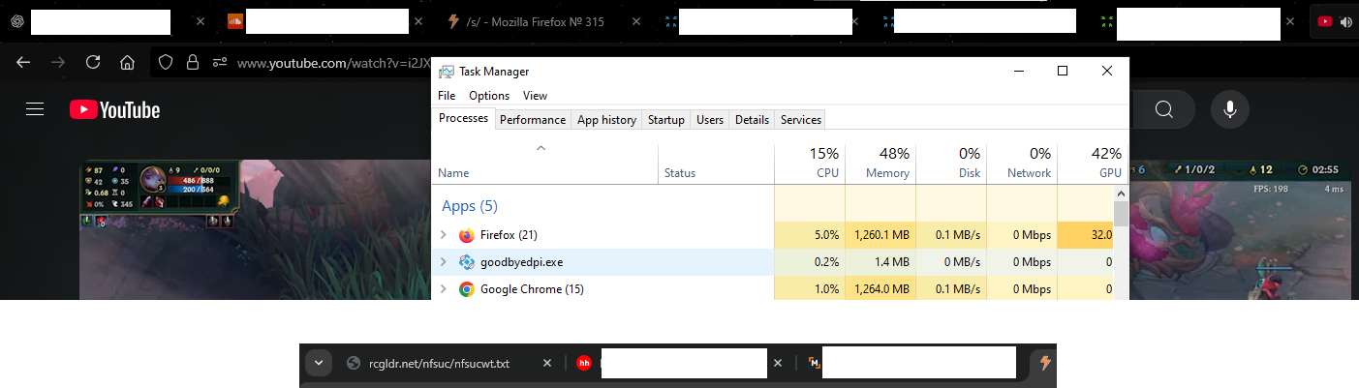Screen dimensions: 1359x388
Task: Open the tab list dropdown arrow
Action: click(318, 364)
